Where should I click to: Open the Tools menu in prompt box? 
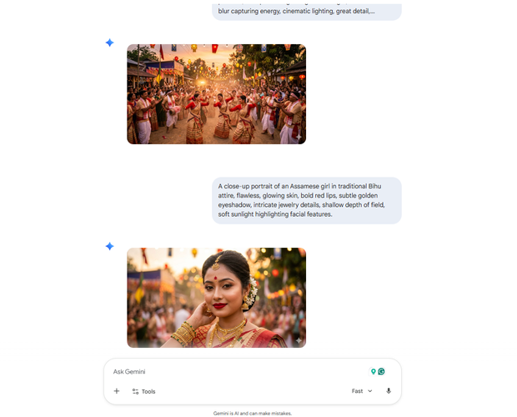pos(143,391)
